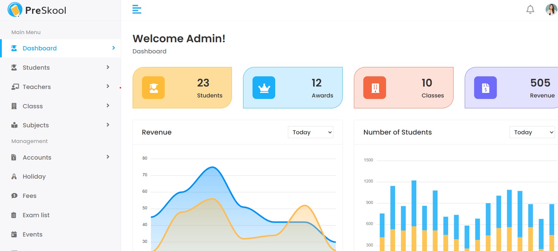Expand the Teachers menu chevron
Screen dimensions: 558x251
click(x=108, y=87)
